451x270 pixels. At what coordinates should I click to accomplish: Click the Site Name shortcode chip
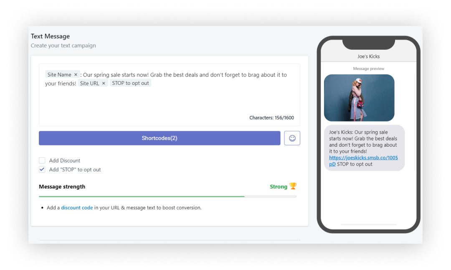[59, 74]
